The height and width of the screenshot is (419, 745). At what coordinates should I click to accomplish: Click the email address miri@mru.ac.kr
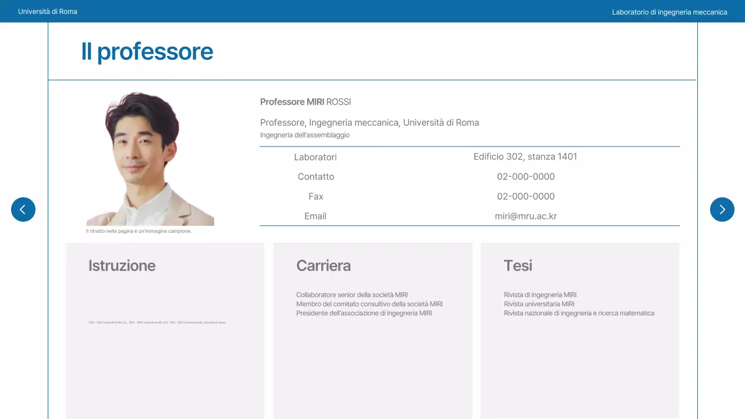(x=526, y=216)
